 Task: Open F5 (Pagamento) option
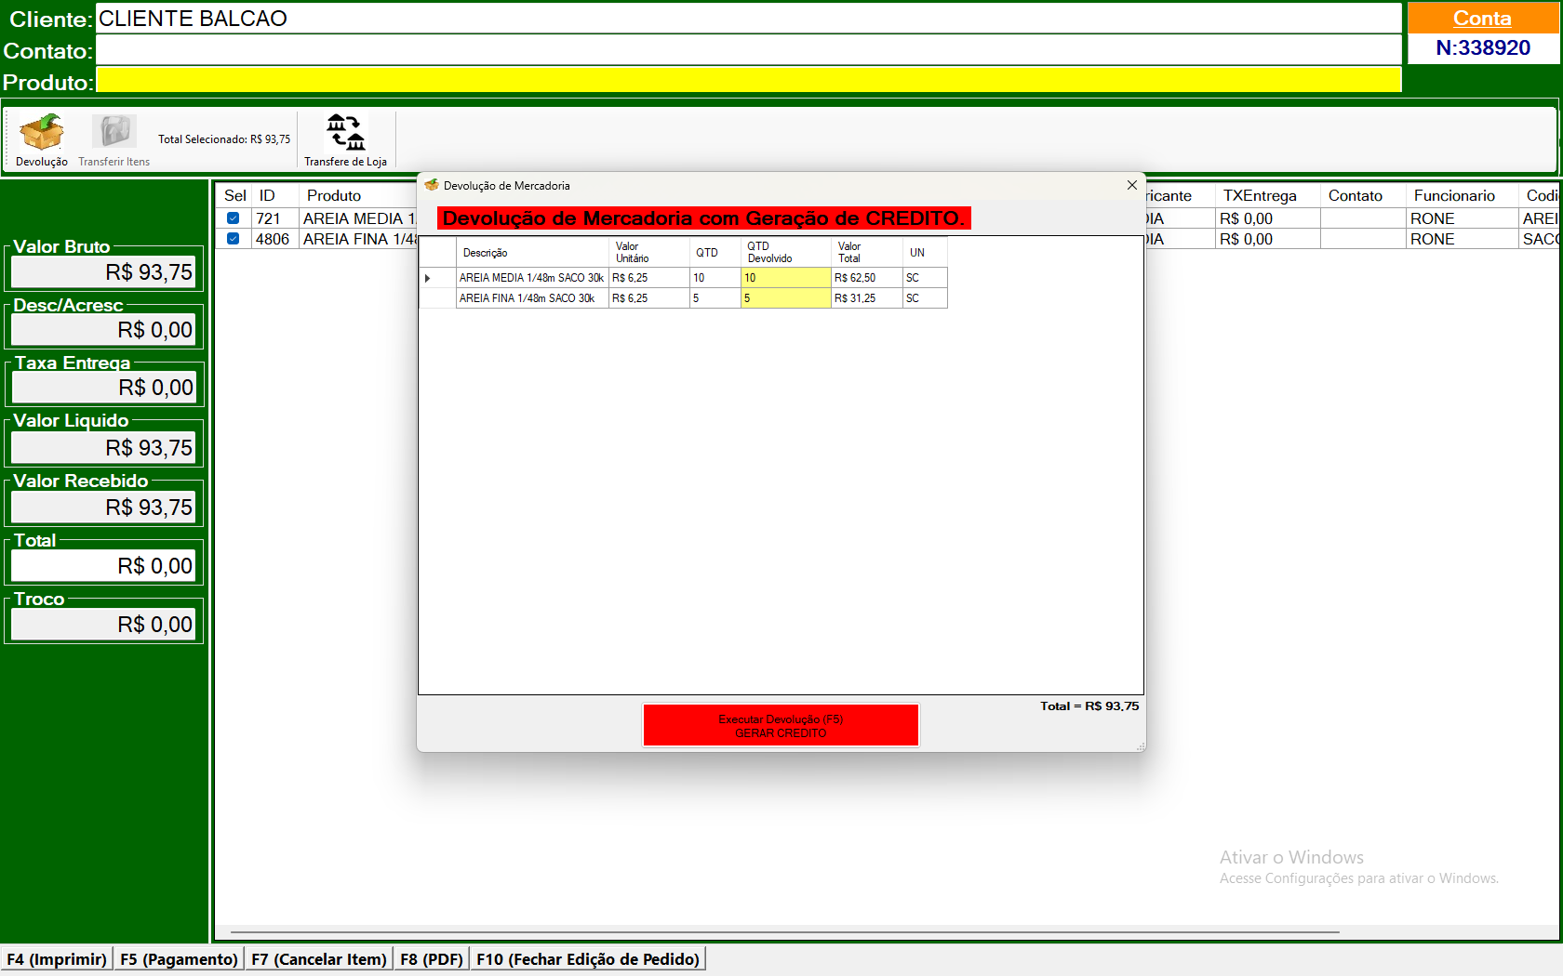pos(179,959)
